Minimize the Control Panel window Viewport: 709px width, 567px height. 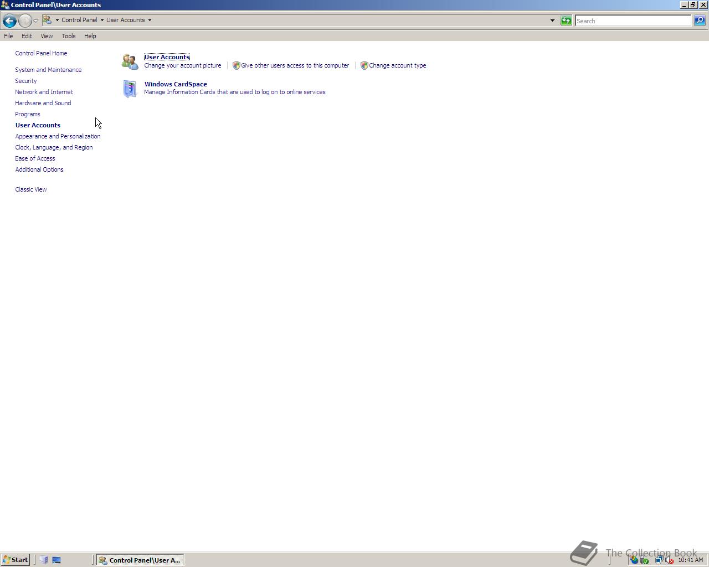pyautogui.click(x=684, y=4)
